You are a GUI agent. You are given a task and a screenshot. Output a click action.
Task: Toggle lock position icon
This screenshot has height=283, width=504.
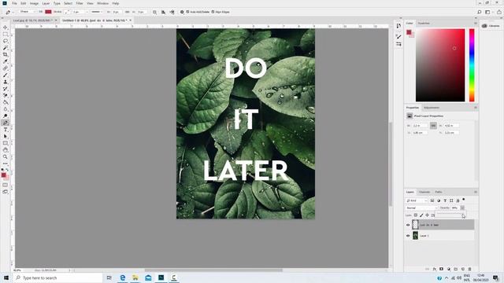pyautogui.click(x=427, y=215)
